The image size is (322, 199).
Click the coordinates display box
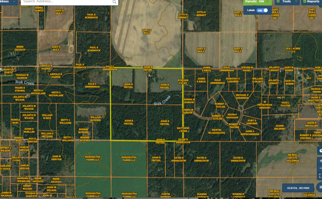[x=298, y=188]
